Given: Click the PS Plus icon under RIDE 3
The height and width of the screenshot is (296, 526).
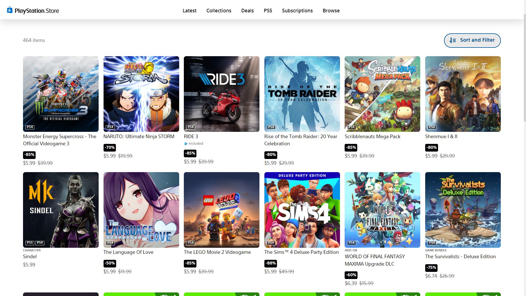Looking at the screenshot, I should pos(186,144).
